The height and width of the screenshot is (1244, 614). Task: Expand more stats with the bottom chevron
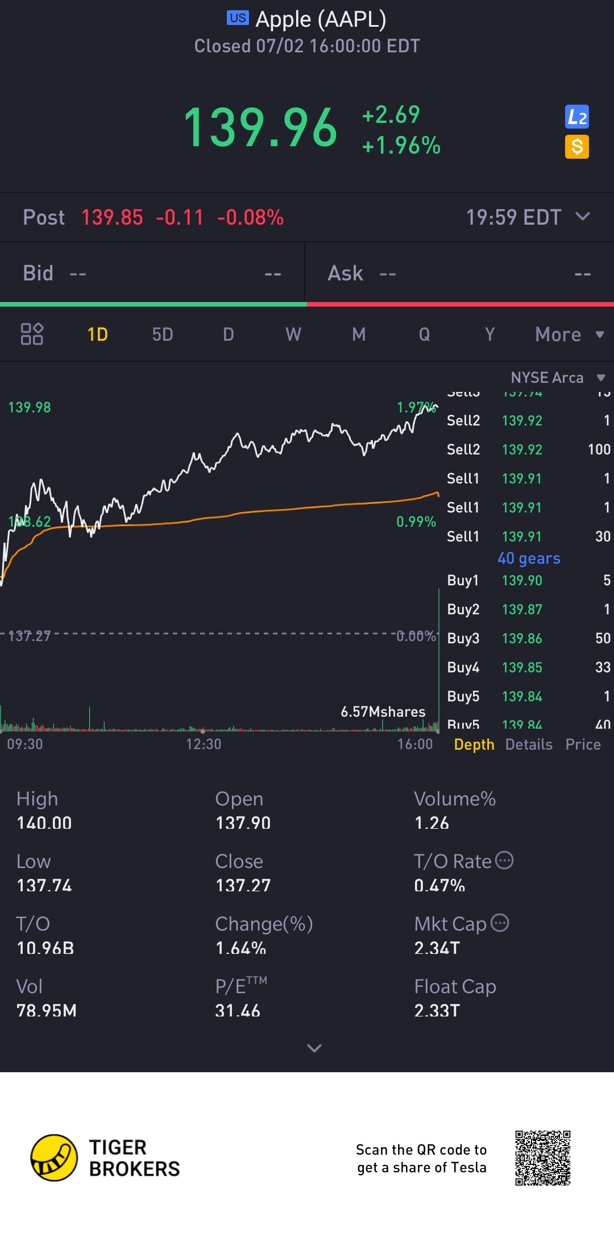[314, 1048]
